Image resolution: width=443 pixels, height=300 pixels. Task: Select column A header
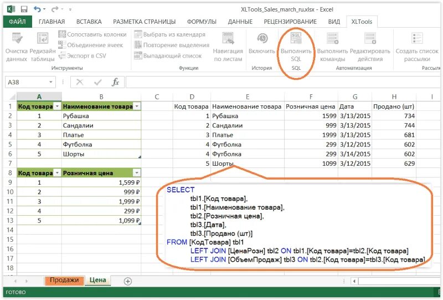pyautogui.click(x=39, y=97)
